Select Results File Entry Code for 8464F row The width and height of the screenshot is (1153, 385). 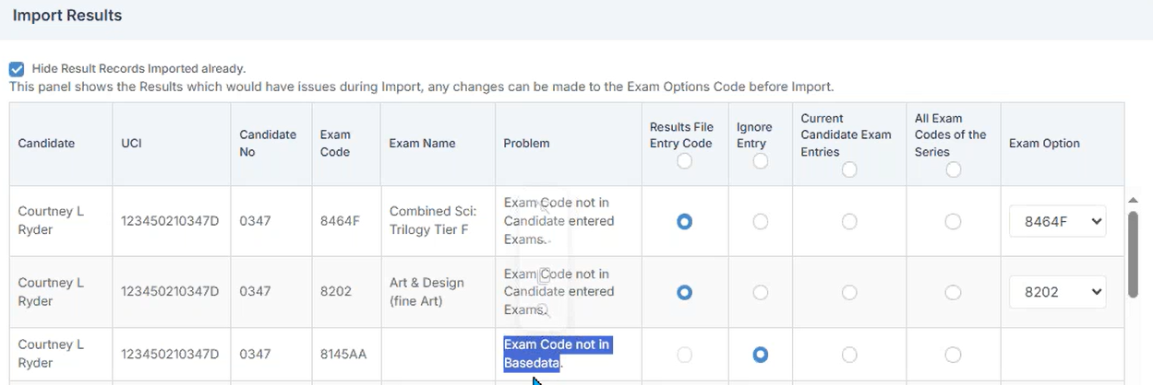point(684,222)
